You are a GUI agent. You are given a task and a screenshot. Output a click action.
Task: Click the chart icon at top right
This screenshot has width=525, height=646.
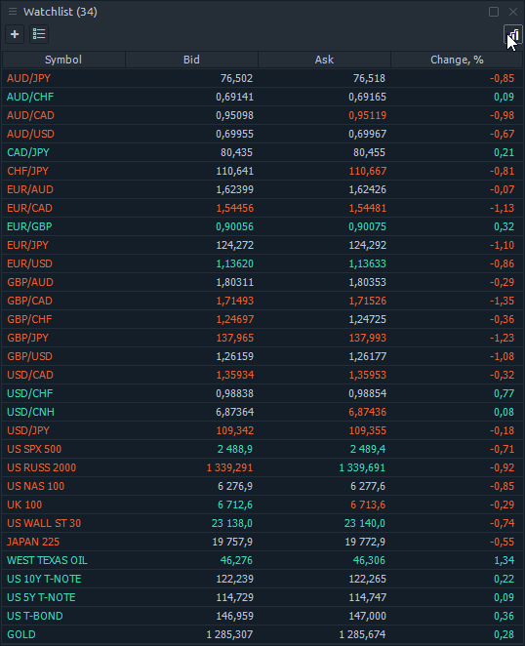[x=513, y=34]
